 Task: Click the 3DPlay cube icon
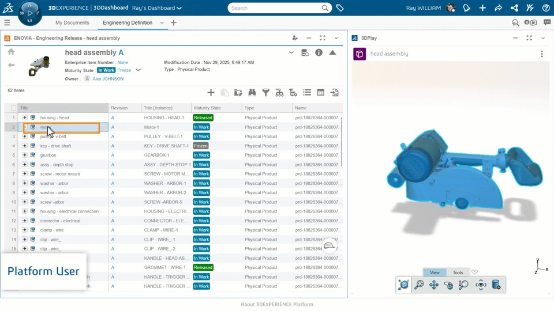click(360, 54)
